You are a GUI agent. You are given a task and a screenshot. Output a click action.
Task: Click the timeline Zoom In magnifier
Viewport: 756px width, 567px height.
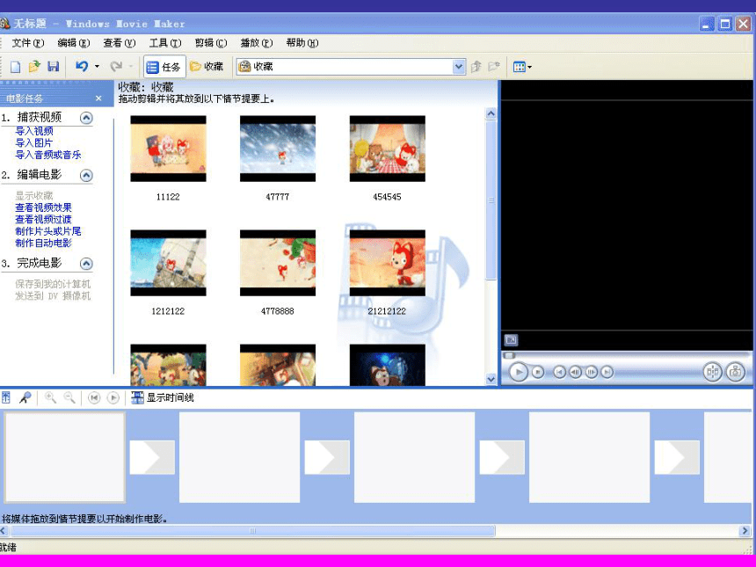pos(50,397)
